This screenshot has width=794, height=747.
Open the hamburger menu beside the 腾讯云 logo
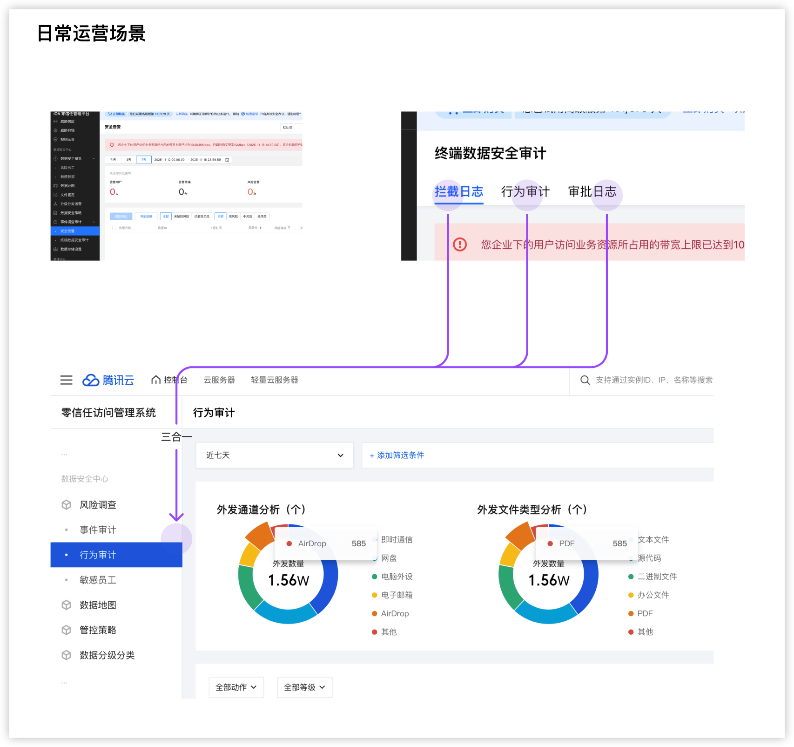[67, 380]
